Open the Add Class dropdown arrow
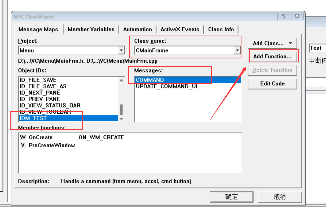The width and height of the screenshot is (326, 214). 290,43
